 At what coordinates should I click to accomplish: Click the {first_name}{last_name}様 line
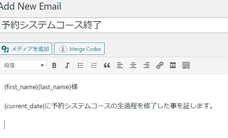tap(41, 87)
